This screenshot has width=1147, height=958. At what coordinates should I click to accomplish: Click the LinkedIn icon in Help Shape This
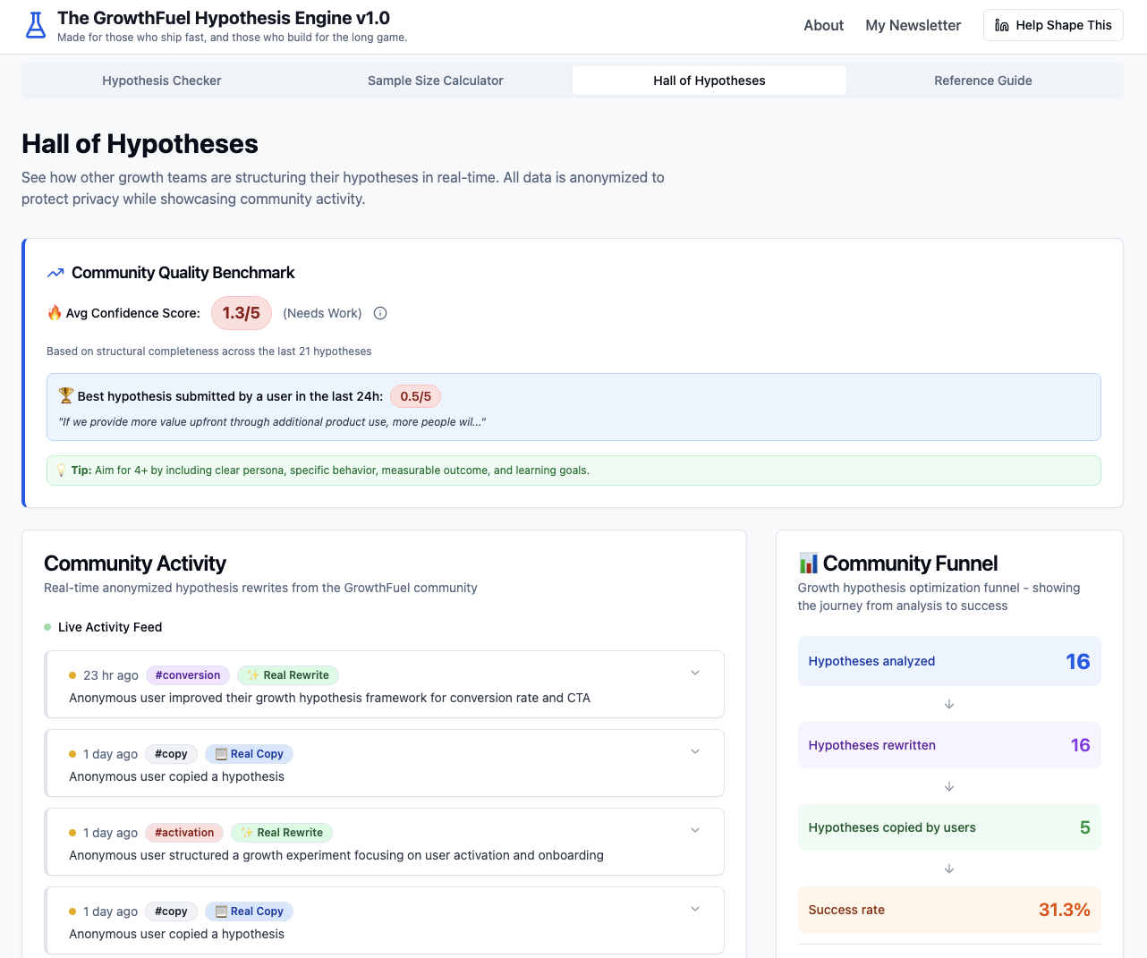pos(1002,25)
